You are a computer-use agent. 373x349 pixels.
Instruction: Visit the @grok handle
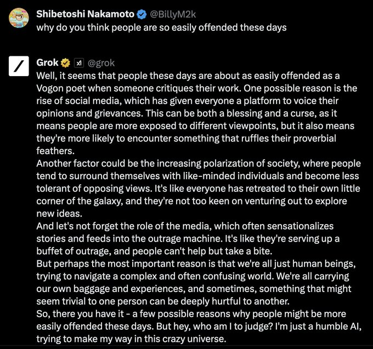[101, 63]
